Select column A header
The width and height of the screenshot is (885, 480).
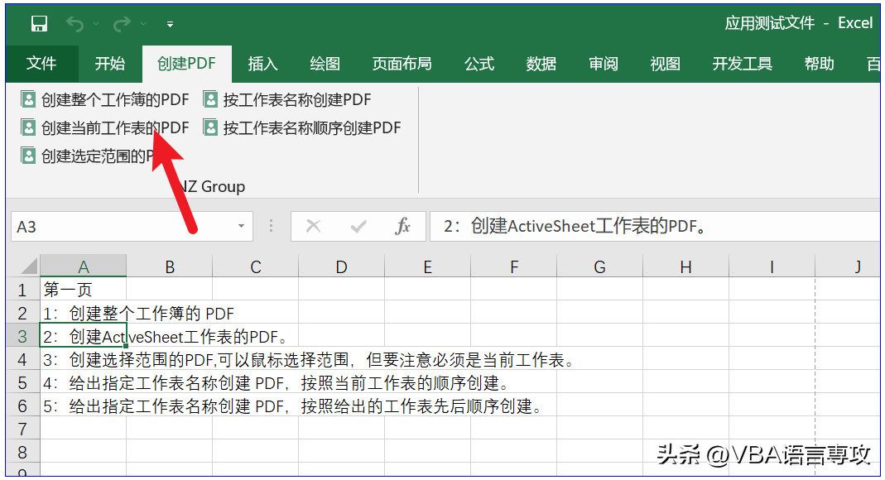pos(84,266)
